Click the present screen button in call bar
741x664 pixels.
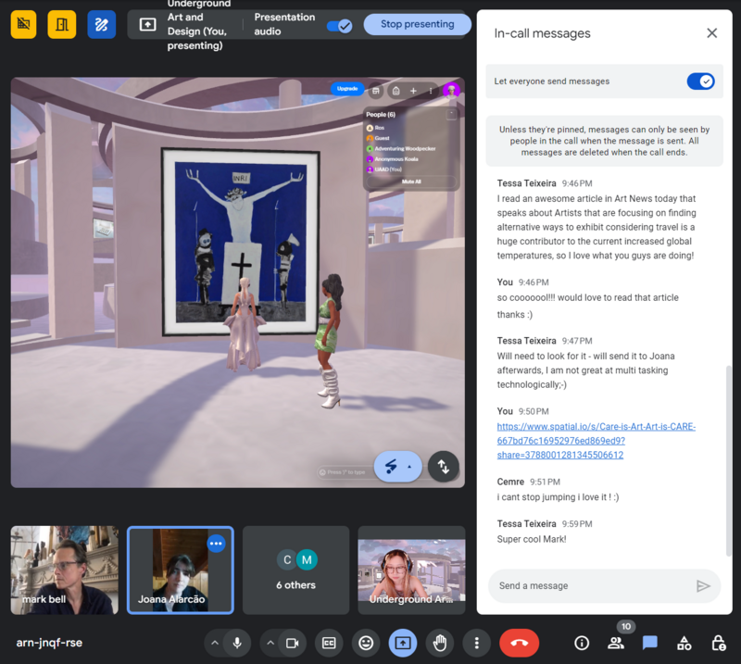(x=403, y=643)
